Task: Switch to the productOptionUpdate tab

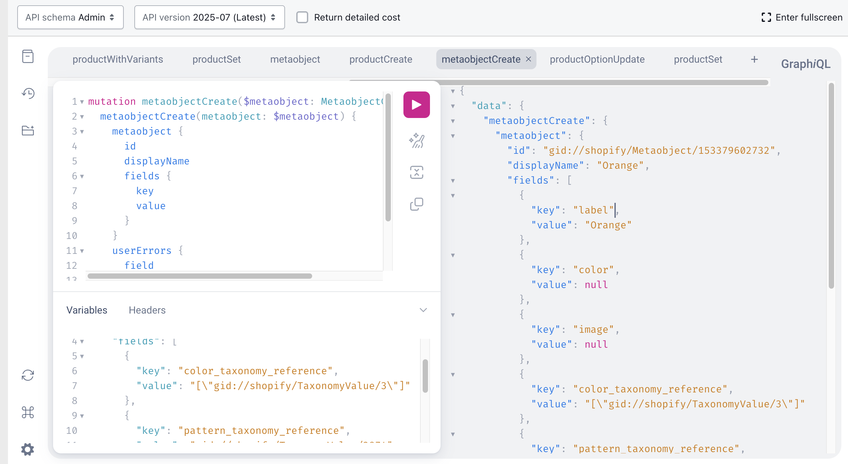Action: [x=597, y=59]
